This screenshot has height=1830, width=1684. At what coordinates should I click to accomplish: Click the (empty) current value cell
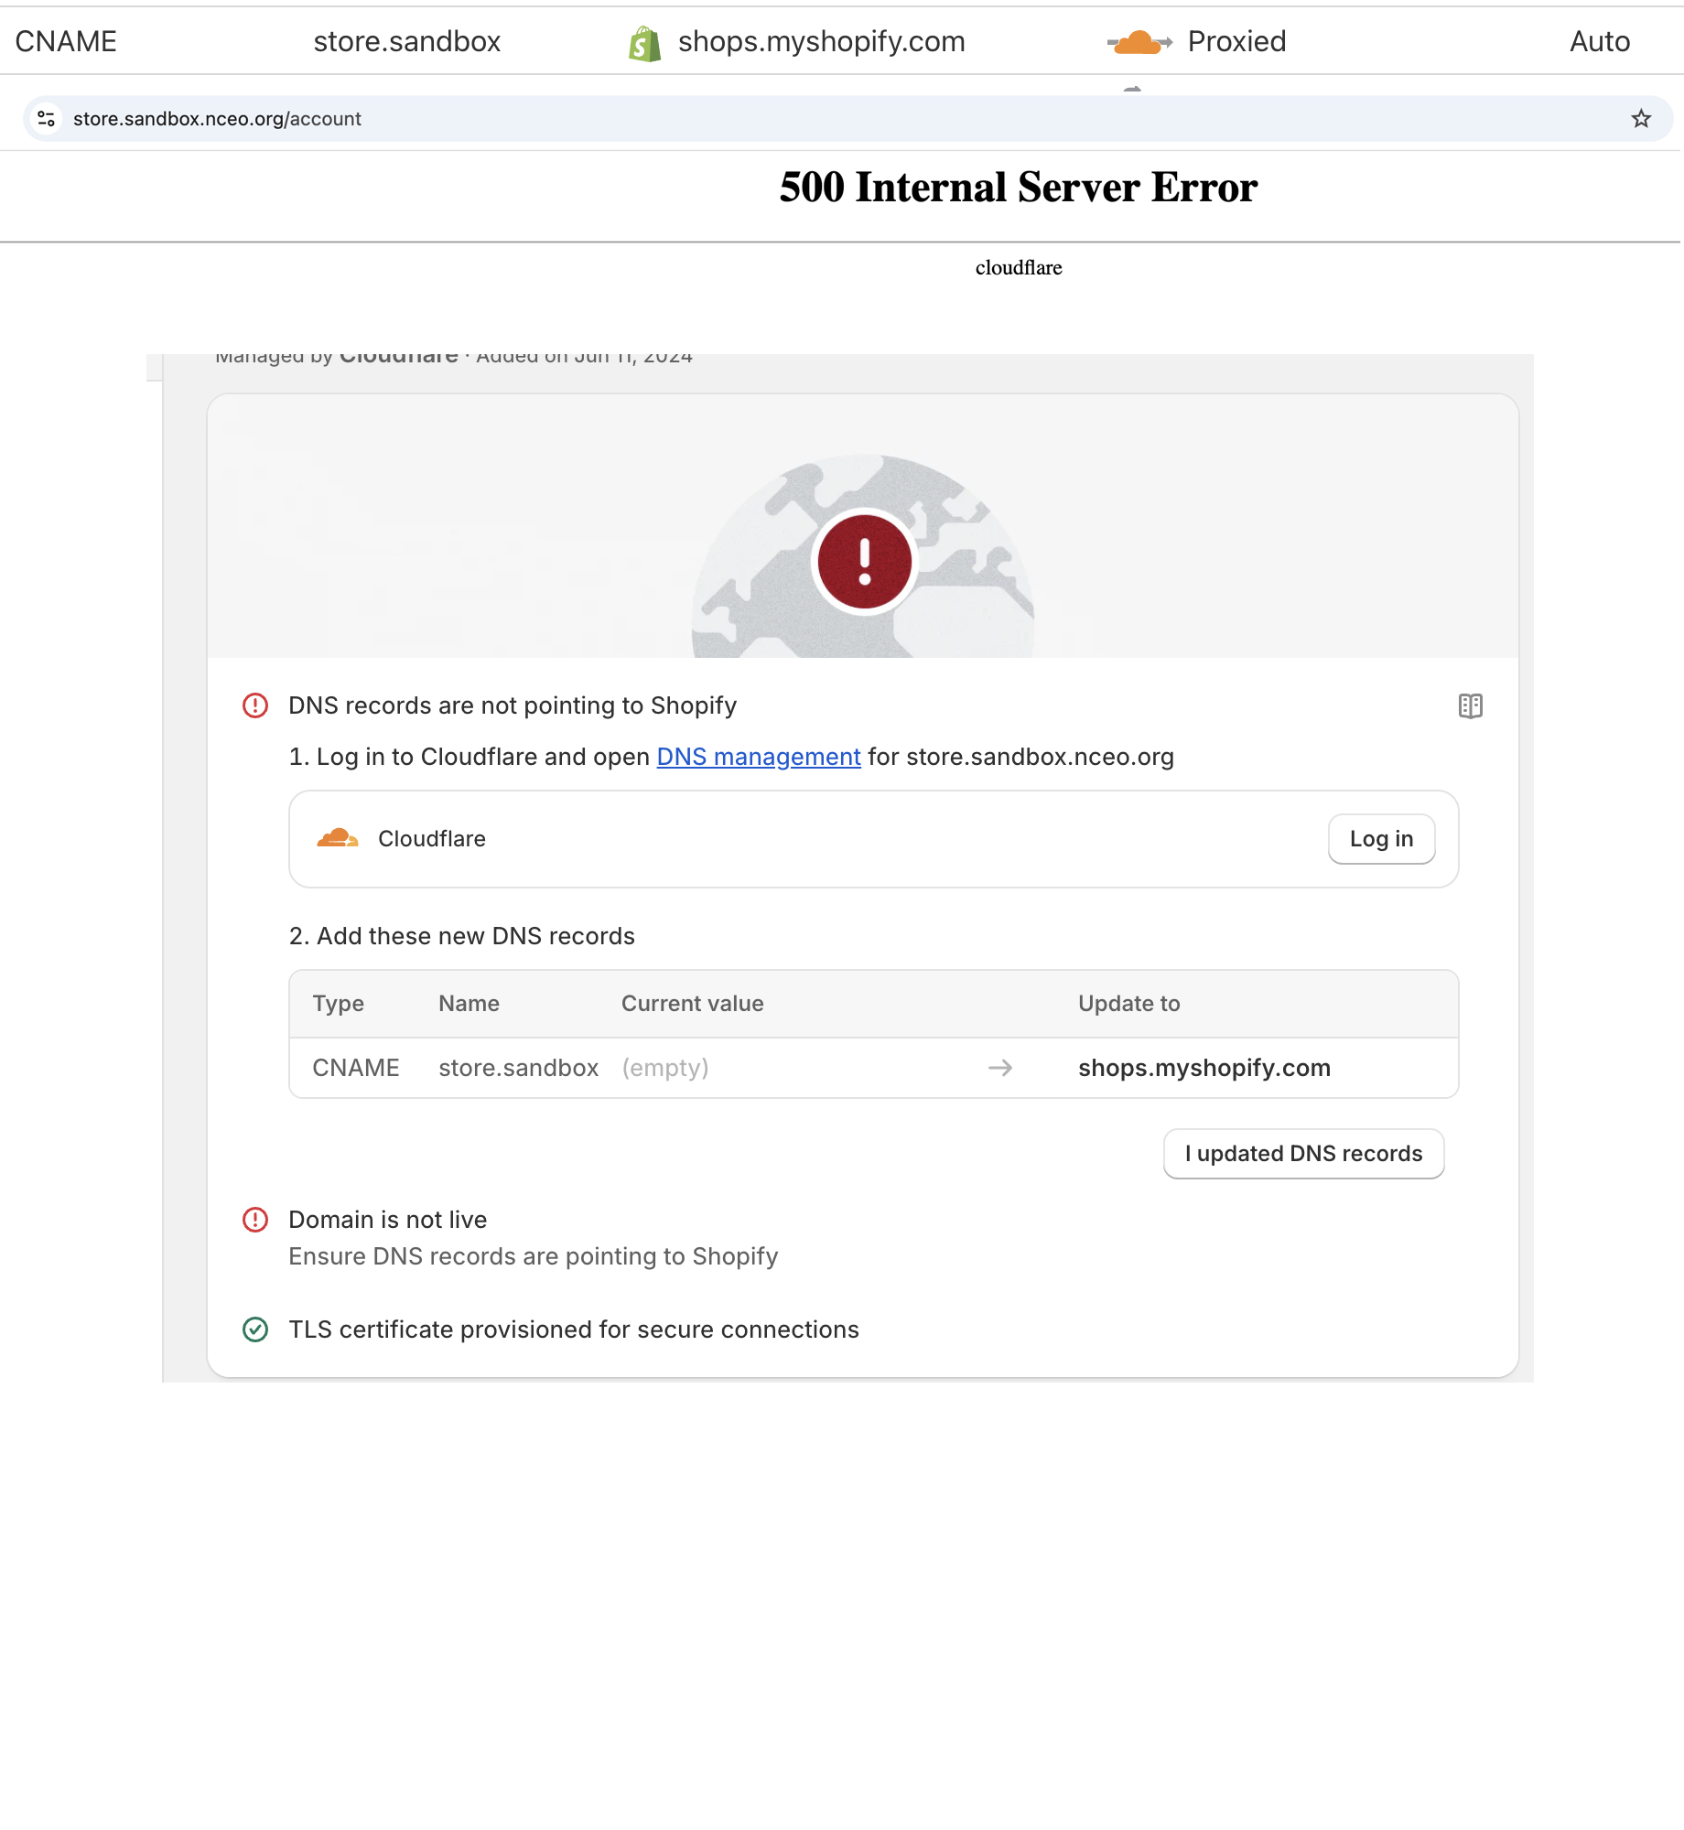coord(665,1068)
